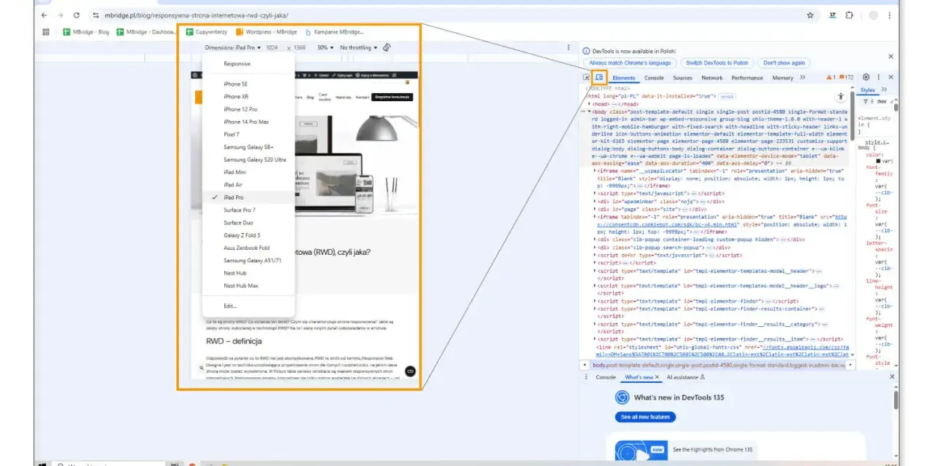Go back with browser back arrow
This screenshot has height=466, width=932.
coord(44,15)
